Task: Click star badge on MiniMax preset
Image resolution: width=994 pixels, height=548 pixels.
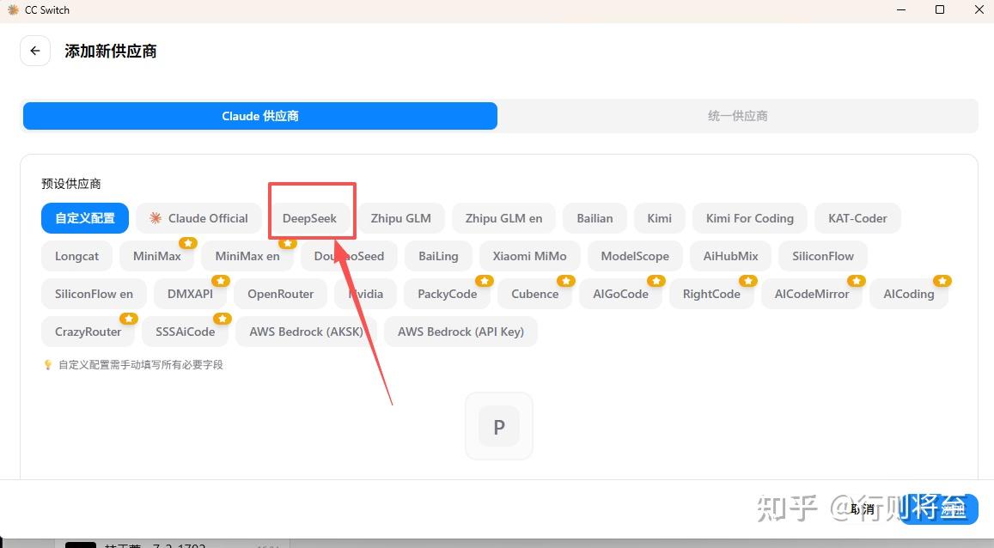Action: click(187, 242)
